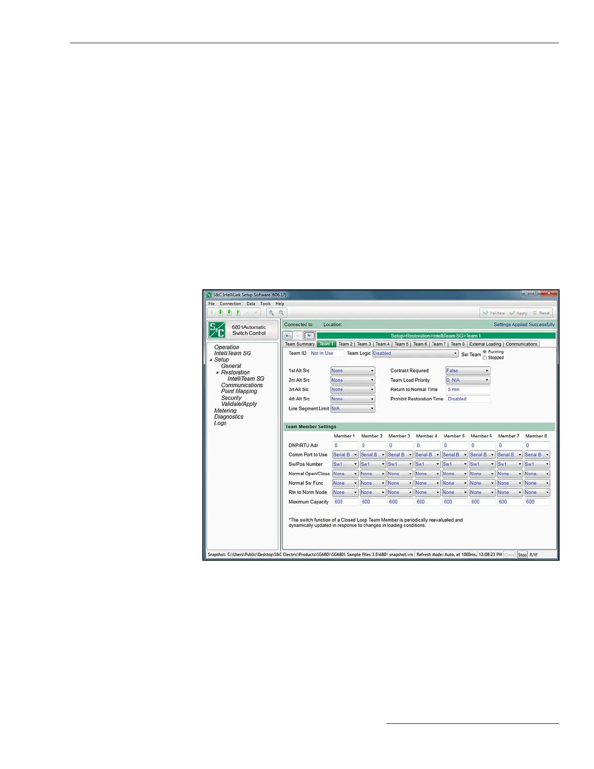The image size is (594, 769).
Task: Open the Contract Required dropdown
Action: (x=468, y=371)
